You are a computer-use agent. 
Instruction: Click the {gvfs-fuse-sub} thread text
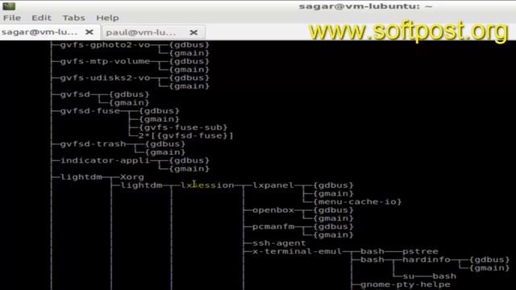(x=183, y=127)
